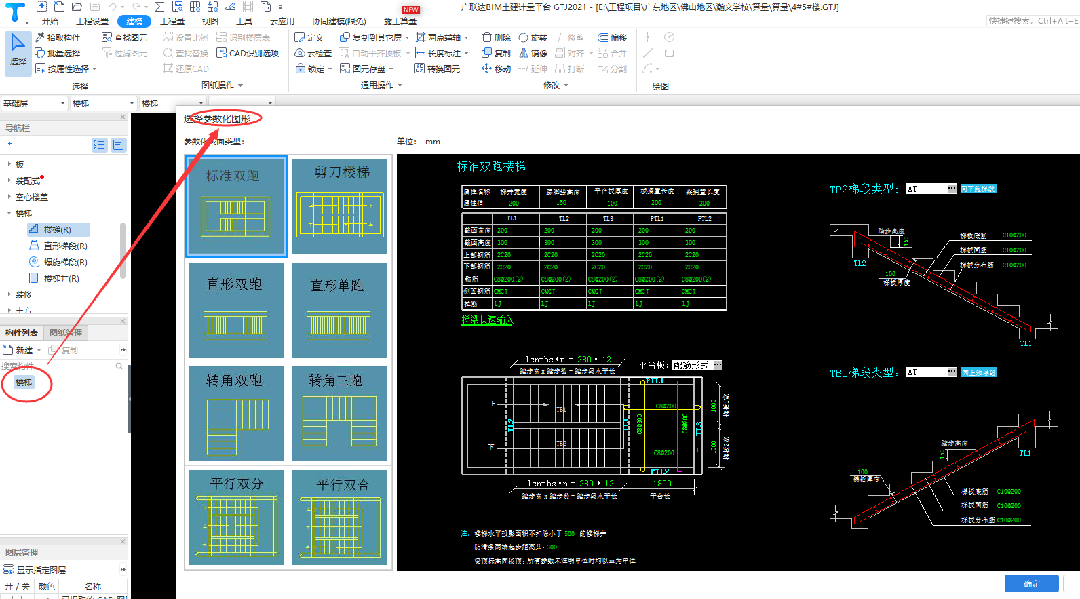Click the 定义 define tool
Screen dimensions: 1080x599
pos(309,37)
